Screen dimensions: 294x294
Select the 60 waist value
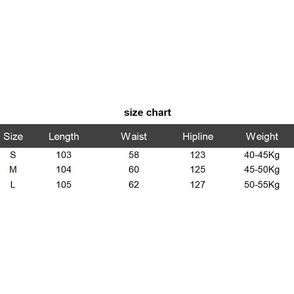(134, 170)
